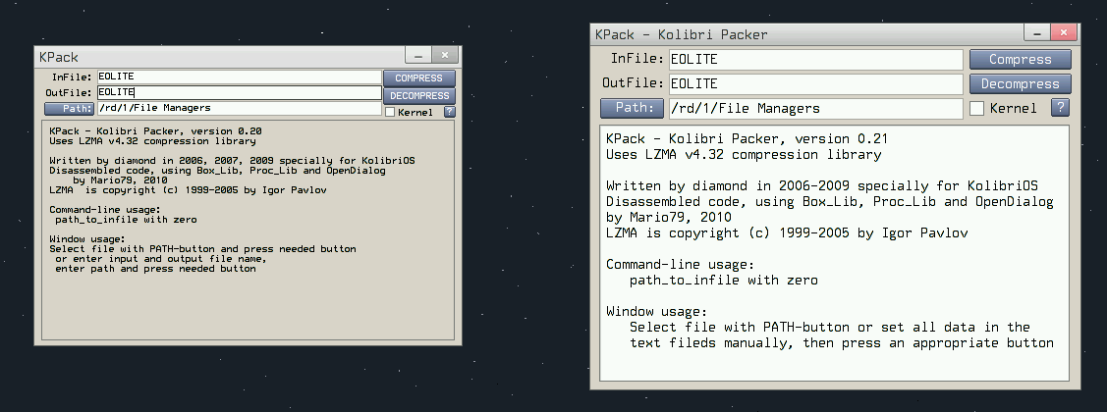Focus the OutFile field in the KPack window

(239, 92)
